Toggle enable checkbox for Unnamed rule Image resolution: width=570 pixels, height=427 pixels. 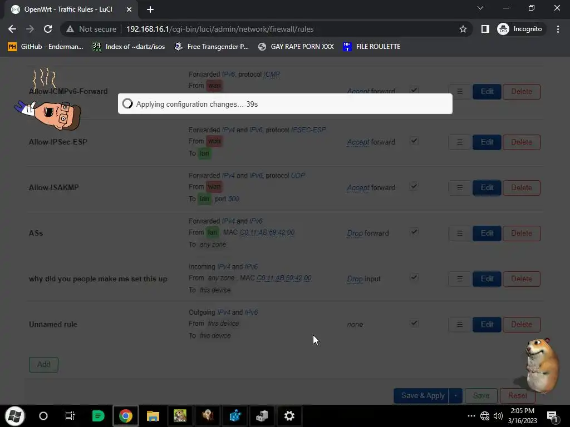pyautogui.click(x=414, y=323)
